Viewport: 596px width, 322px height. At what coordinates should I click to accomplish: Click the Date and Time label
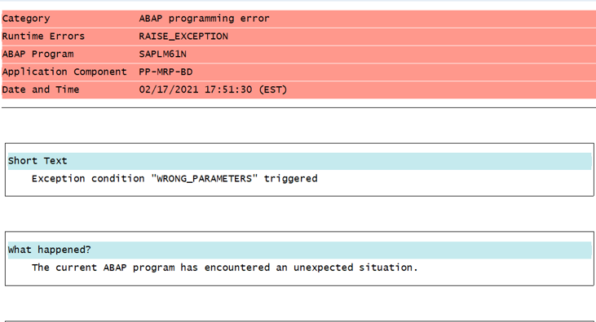point(41,90)
